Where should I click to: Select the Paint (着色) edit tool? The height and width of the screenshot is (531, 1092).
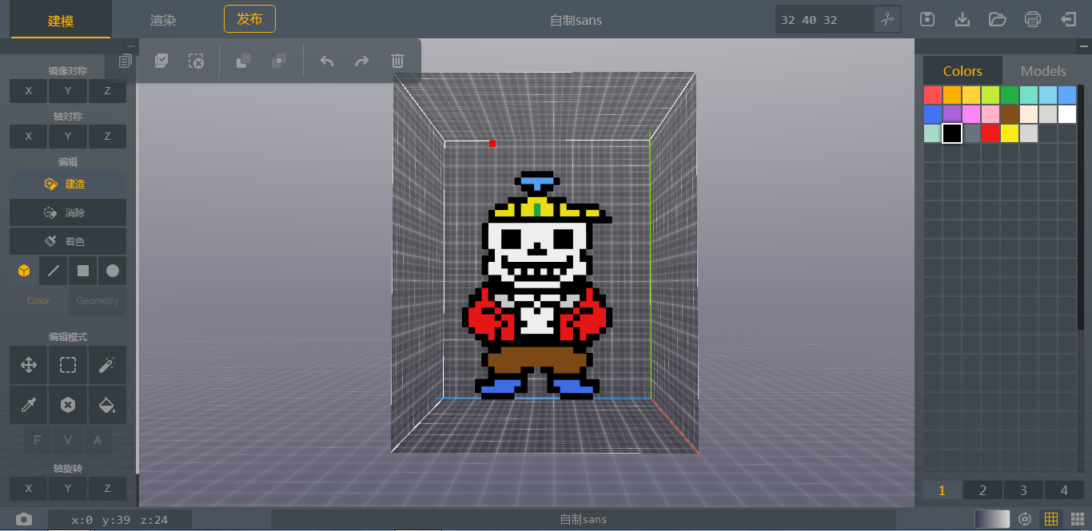coord(68,241)
